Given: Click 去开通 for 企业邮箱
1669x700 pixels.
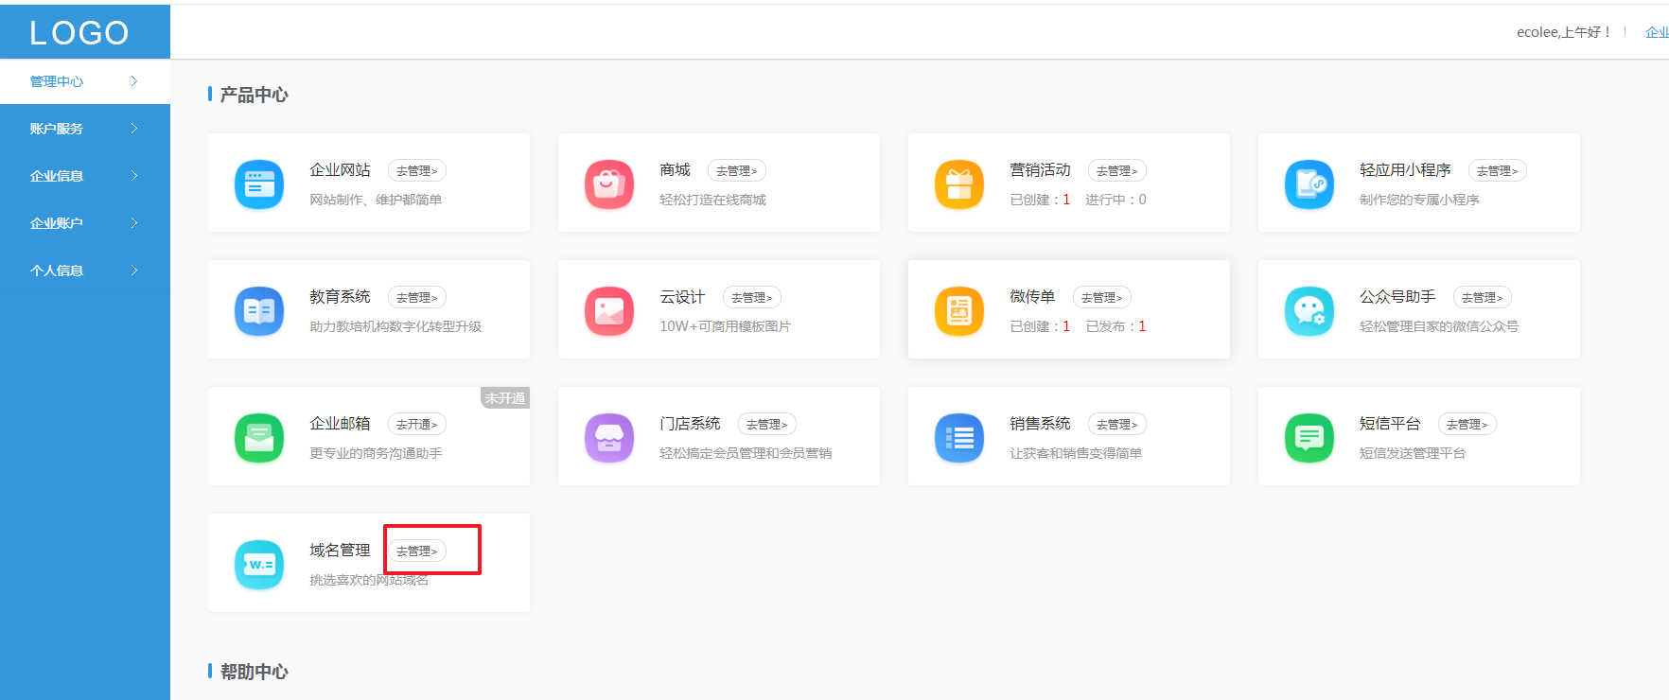Looking at the screenshot, I should pyautogui.click(x=417, y=425).
